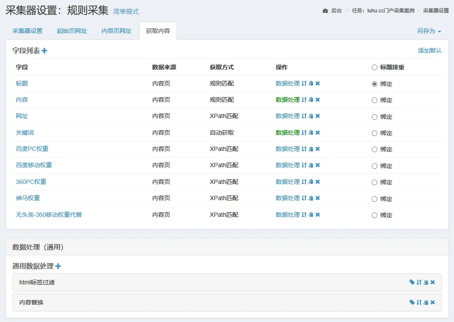Select the 绑定 radio for the 百度PC权重 field

point(374,149)
